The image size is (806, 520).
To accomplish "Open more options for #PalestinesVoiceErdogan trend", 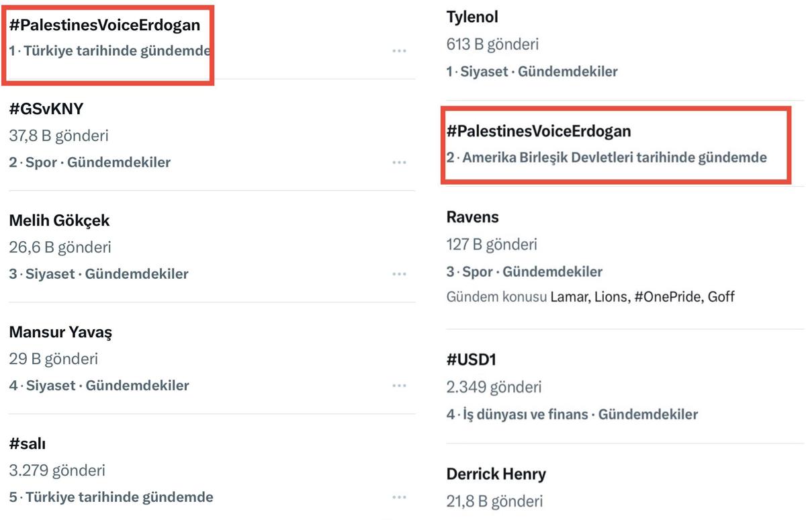I will pyautogui.click(x=400, y=51).
